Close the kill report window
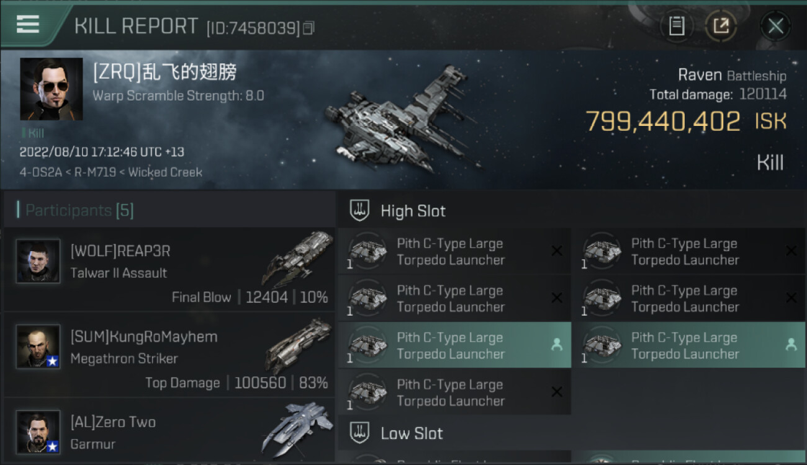 point(775,26)
